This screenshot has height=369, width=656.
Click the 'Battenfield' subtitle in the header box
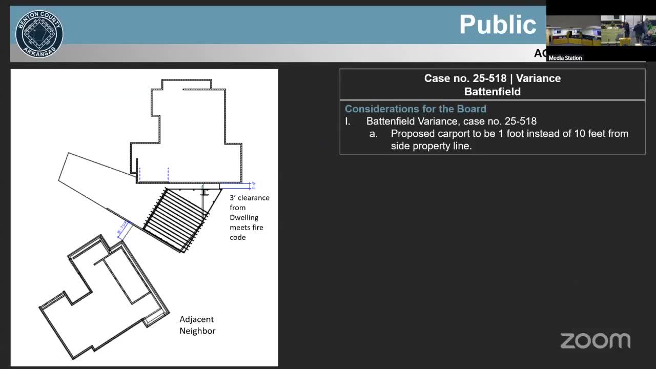pos(493,92)
